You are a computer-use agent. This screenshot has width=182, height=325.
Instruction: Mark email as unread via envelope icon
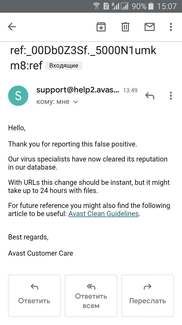click(150, 27)
